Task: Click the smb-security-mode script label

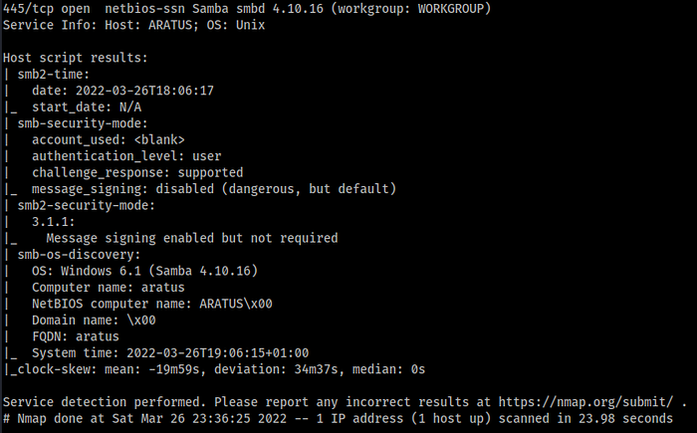Action: (83, 123)
